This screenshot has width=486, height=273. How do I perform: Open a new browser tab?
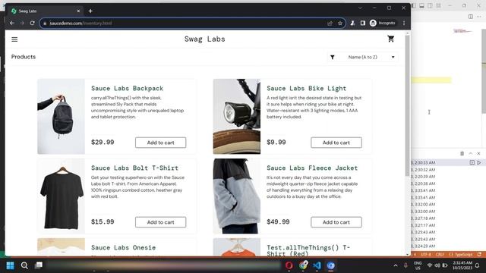point(90,11)
